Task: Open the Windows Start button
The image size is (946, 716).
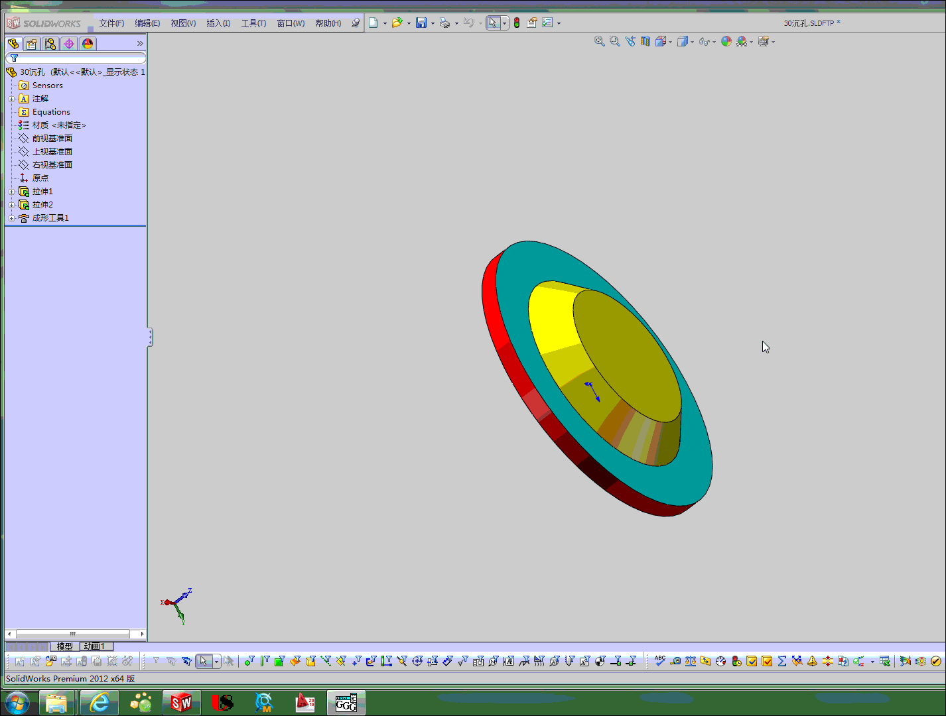Action: click(17, 703)
